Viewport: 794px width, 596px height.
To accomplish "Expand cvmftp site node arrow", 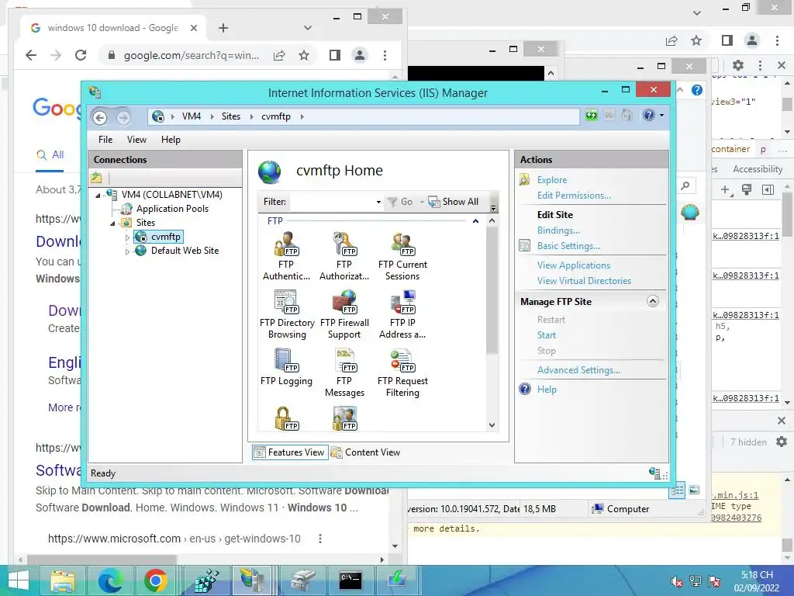I will coord(127,237).
